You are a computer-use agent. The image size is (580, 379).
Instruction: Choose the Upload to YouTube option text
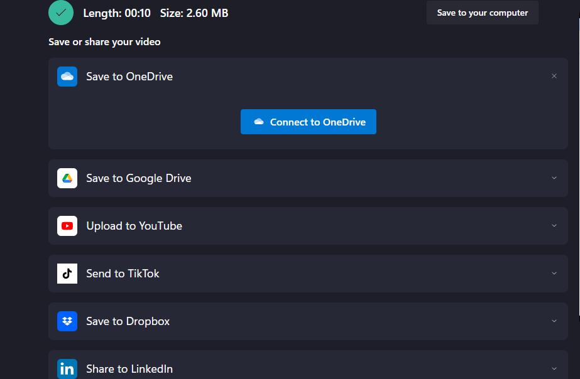pyautogui.click(x=134, y=226)
